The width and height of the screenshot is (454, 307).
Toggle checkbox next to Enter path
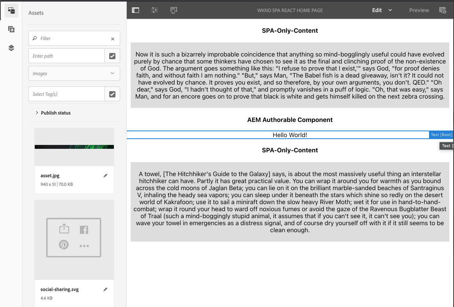[112, 56]
